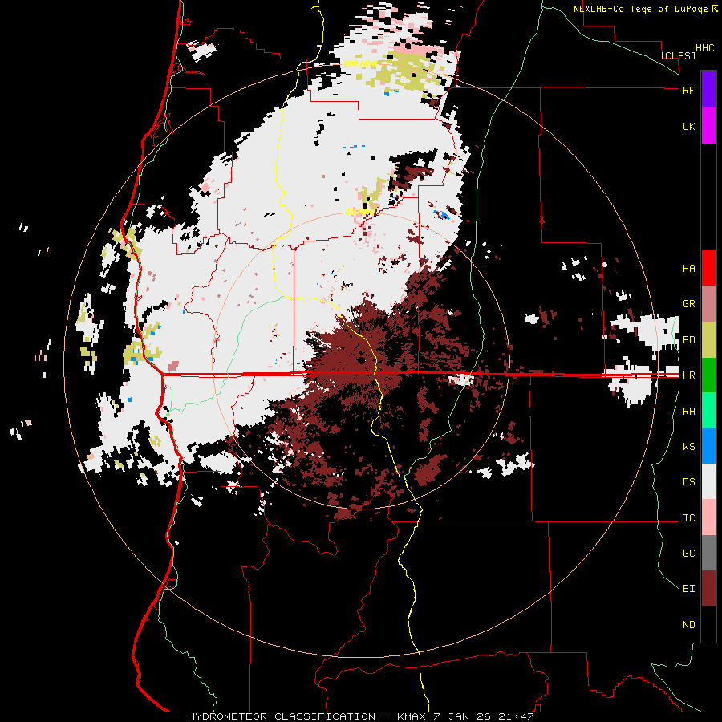Click the Hydrometeor Classification KMAX title text
This screenshot has height=722, width=722.
click(360, 716)
